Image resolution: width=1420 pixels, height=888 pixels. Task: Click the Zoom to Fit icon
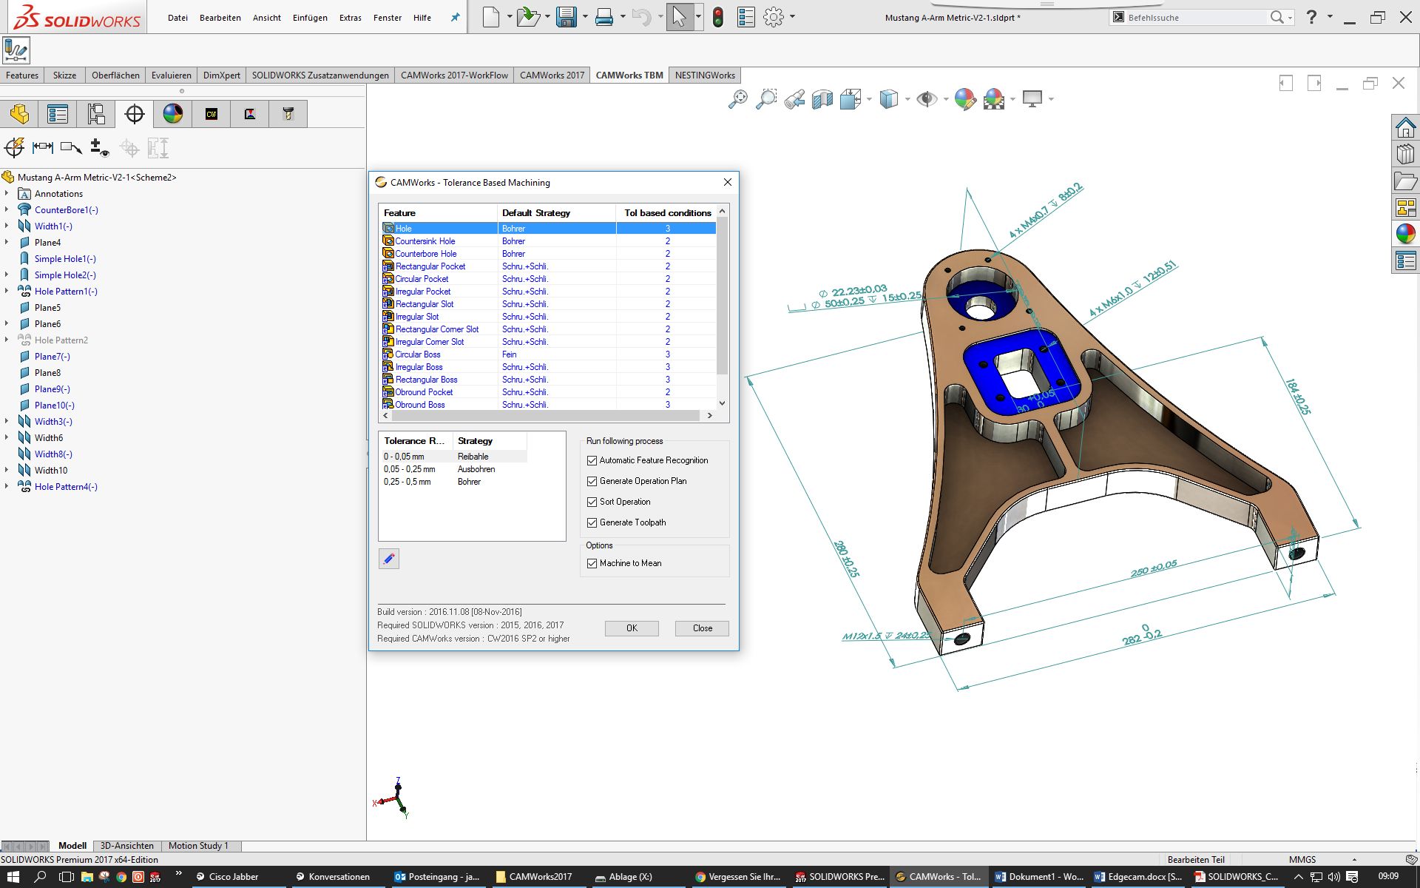(x=737, y=99)
